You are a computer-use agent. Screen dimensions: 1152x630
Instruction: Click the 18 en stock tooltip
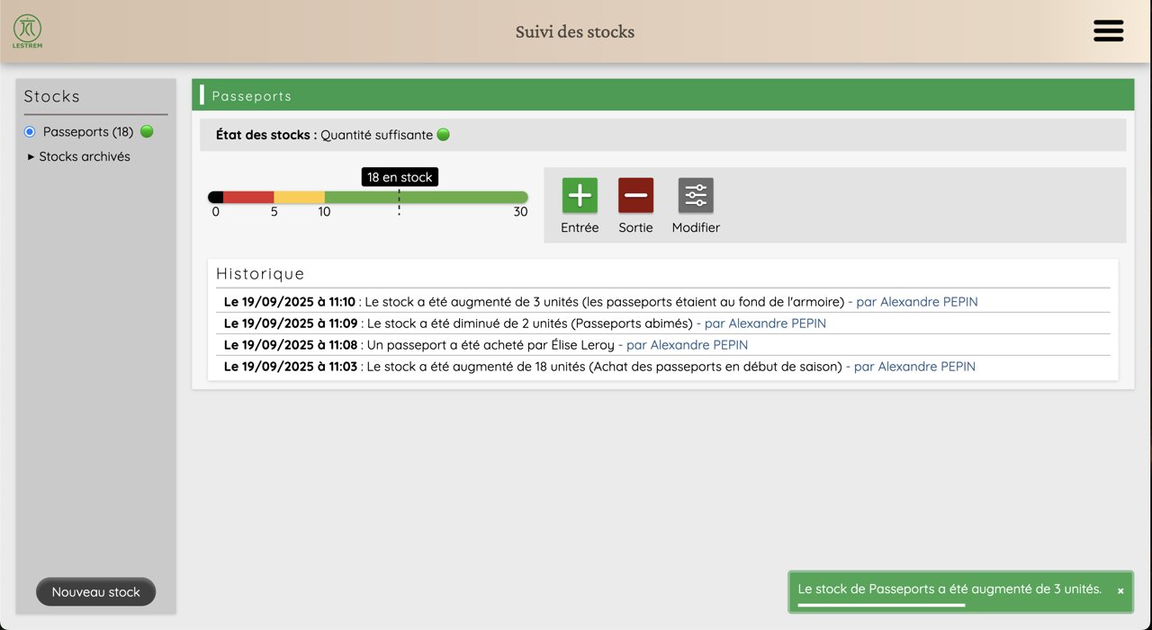[400, 177]
